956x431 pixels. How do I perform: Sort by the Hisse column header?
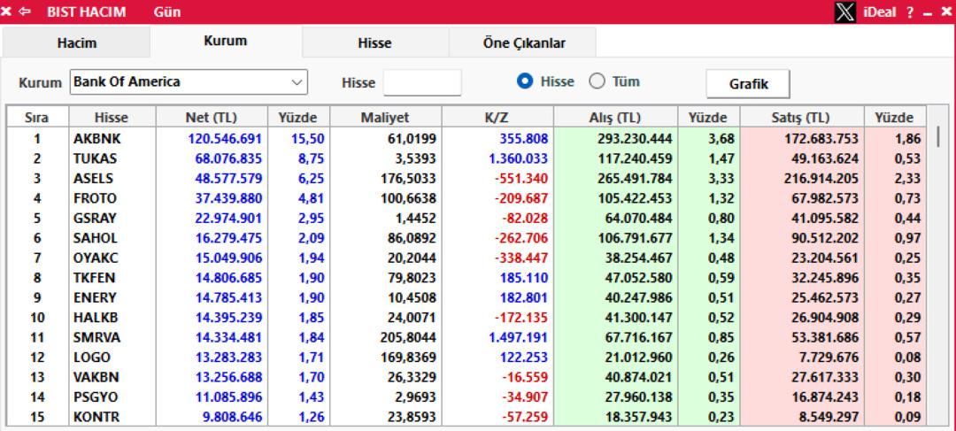[112, 118]
